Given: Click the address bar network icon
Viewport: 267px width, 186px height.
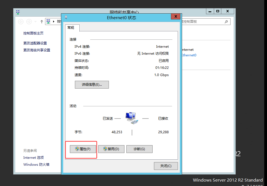Looking at the screenshot, I should click(x=48, y=21).
